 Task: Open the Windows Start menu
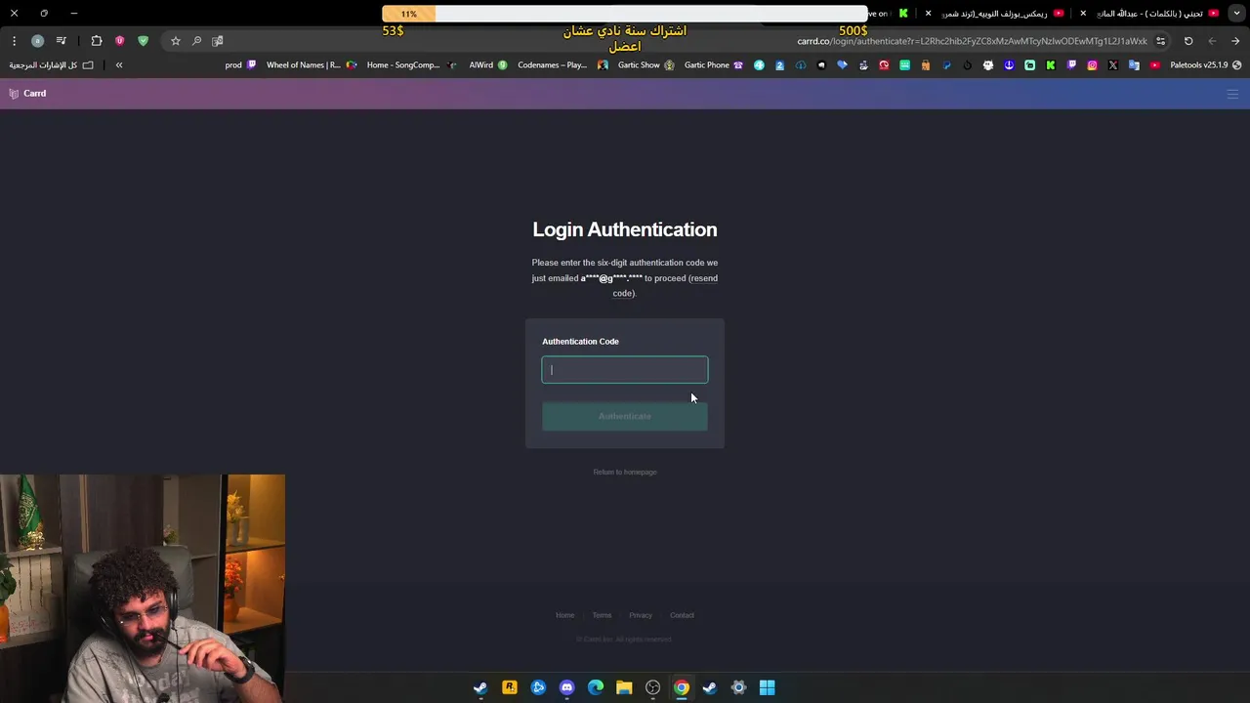coord(768,687)
